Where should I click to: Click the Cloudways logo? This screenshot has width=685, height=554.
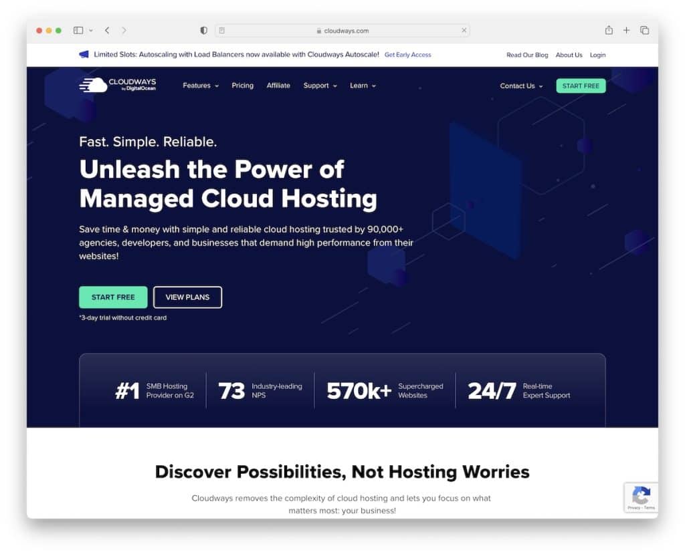[118, 85]
